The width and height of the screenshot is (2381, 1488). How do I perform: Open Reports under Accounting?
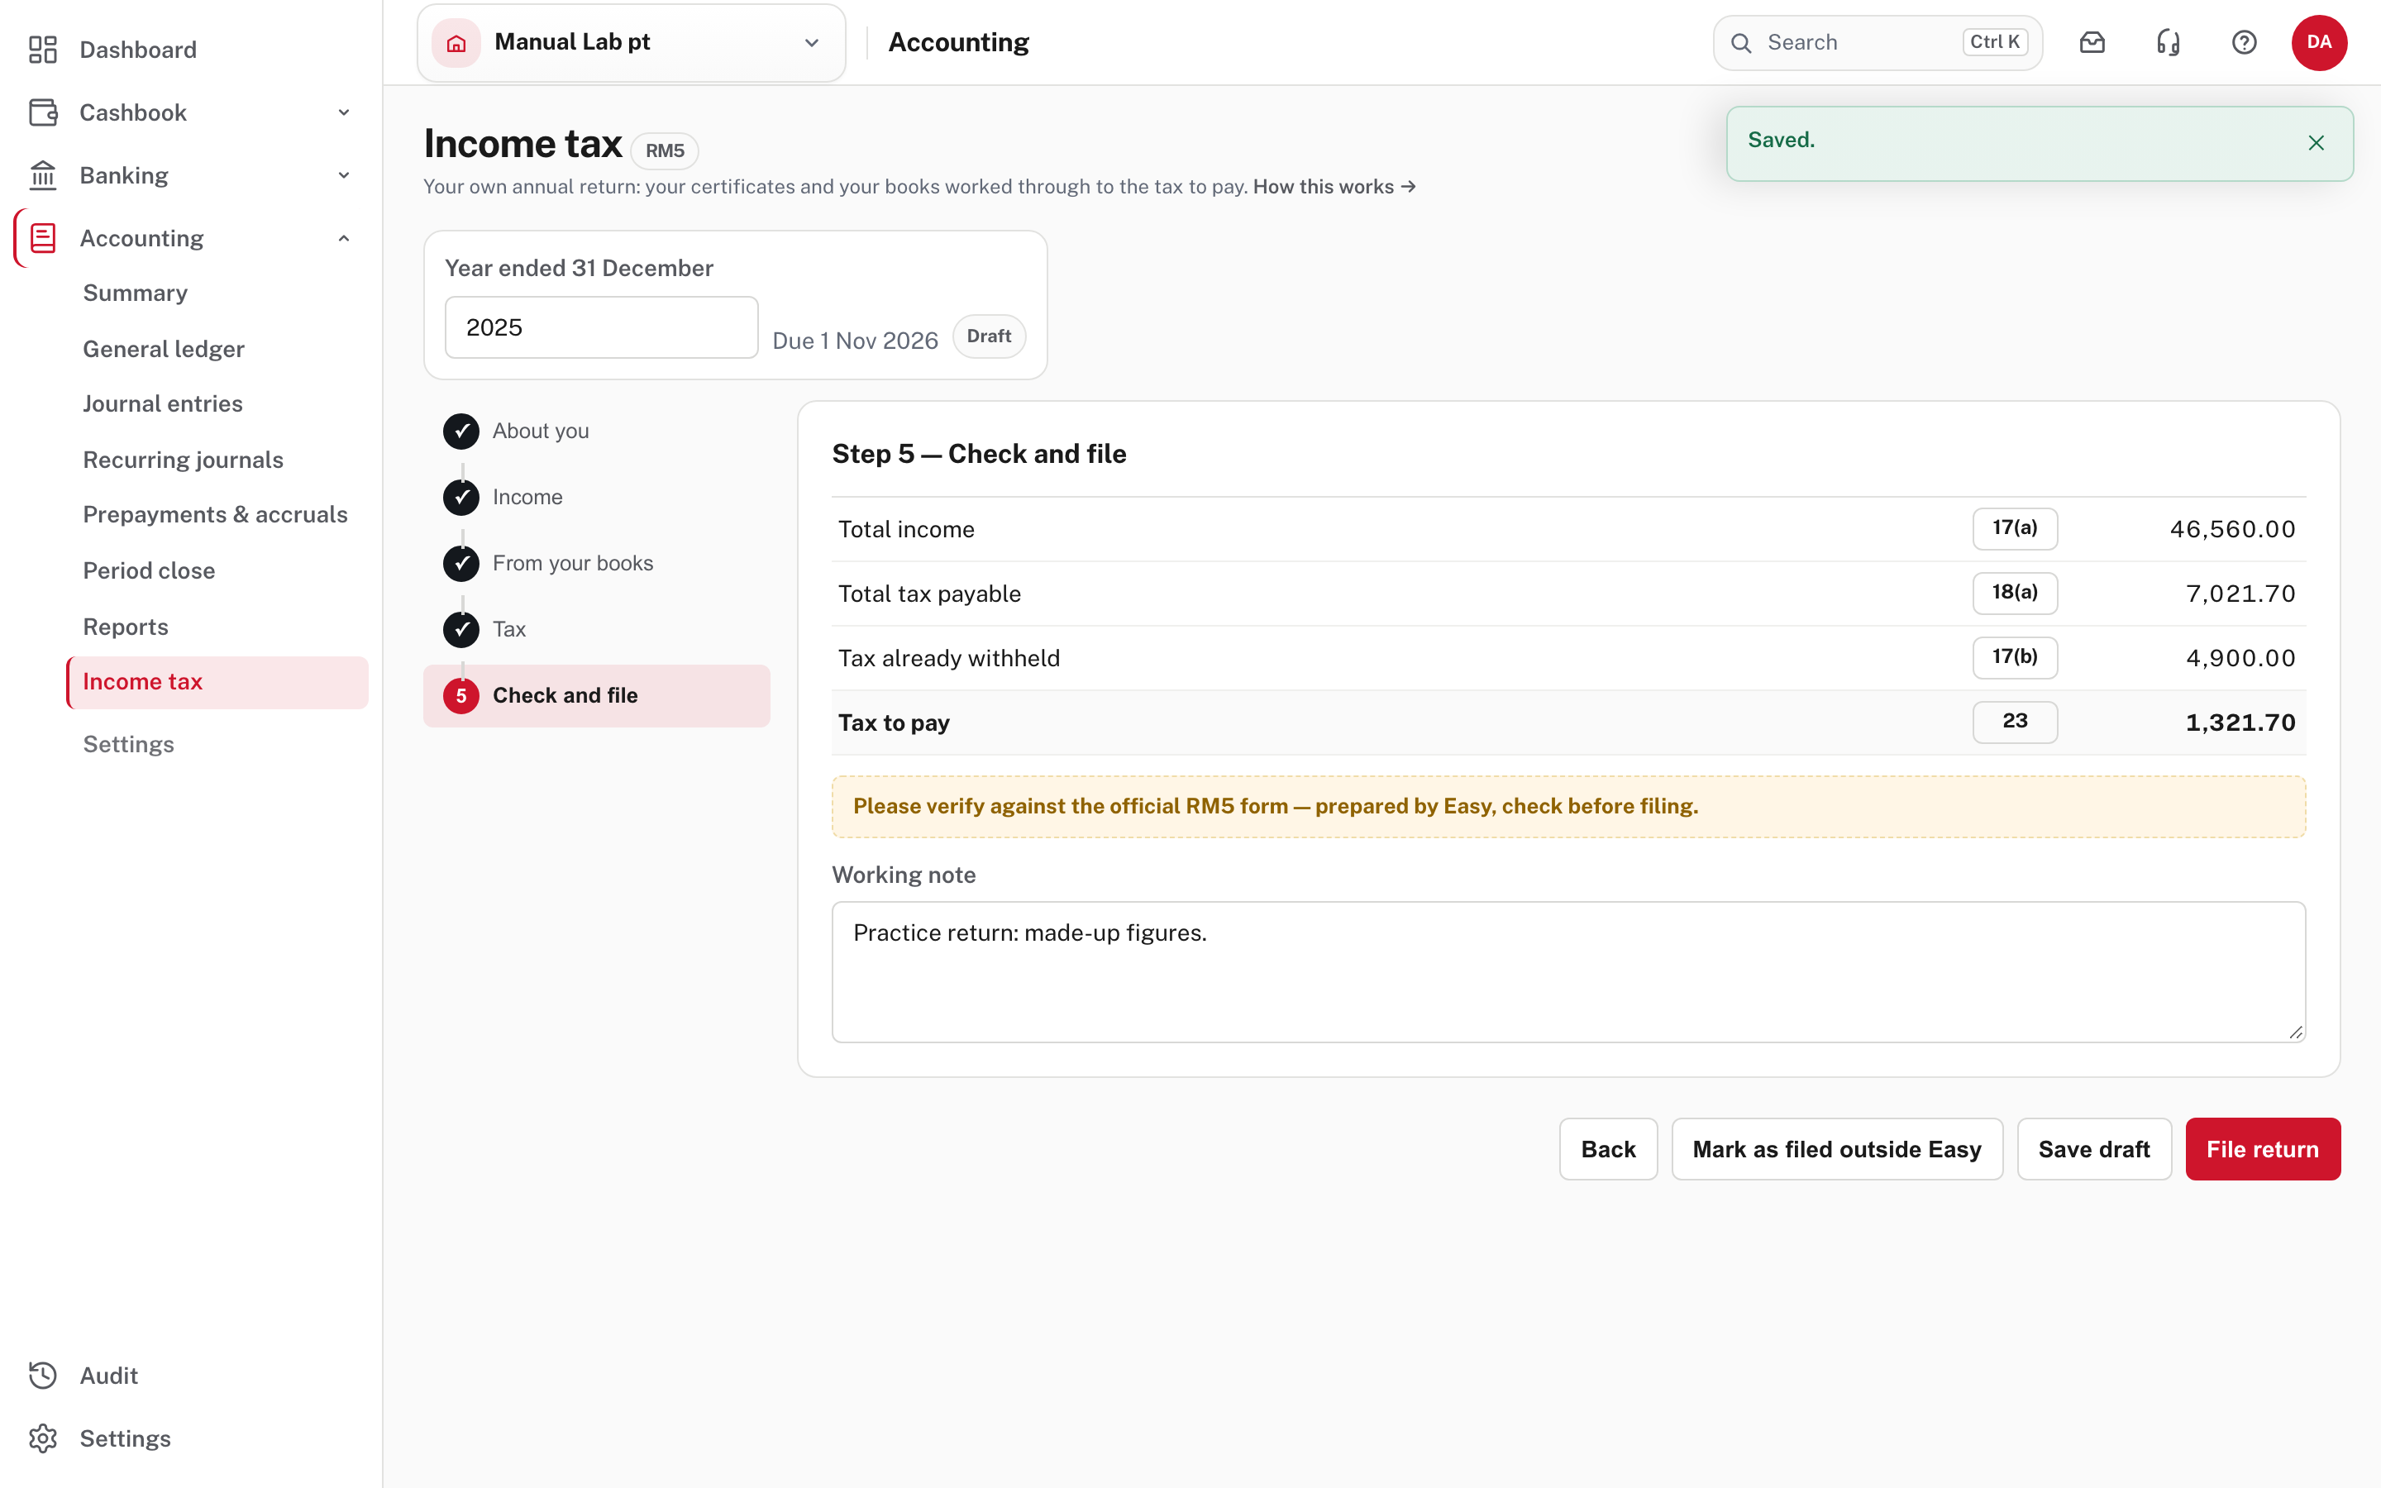coord(125,627)
